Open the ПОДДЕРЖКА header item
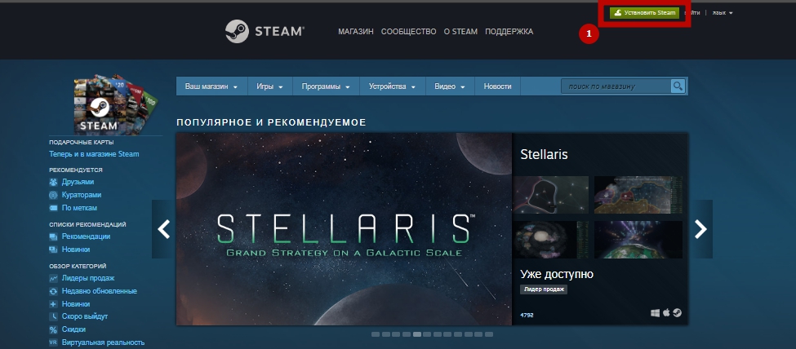The height and width of the screenshot is (349, 796). [x=509, y=32]
